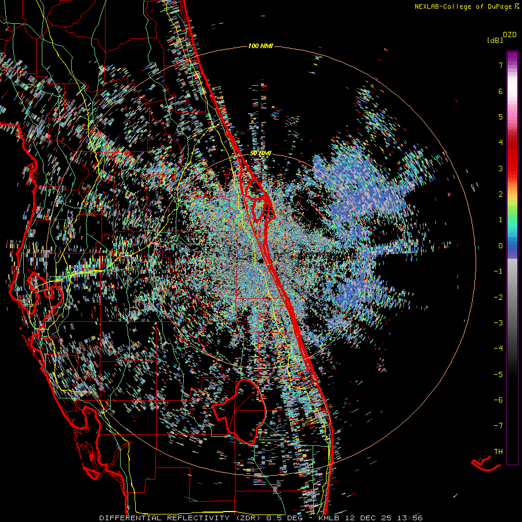This screenshot has height=522, width=522.
Task: Select the 50 NMI range ring label
Action: coord(260,154)
